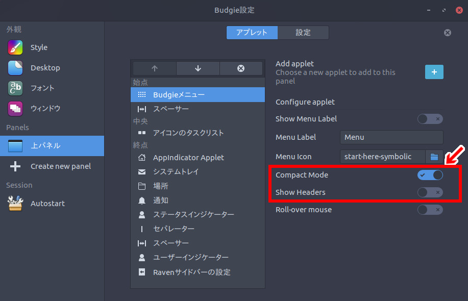
Task: Select the アイコンのタスクリスト applet
Action: (x=198, y=133)
